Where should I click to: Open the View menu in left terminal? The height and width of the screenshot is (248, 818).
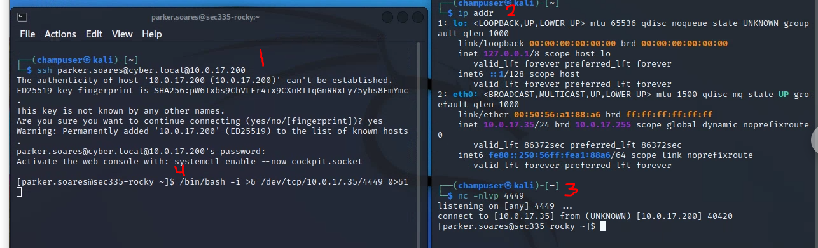click(x=122, y=34)
